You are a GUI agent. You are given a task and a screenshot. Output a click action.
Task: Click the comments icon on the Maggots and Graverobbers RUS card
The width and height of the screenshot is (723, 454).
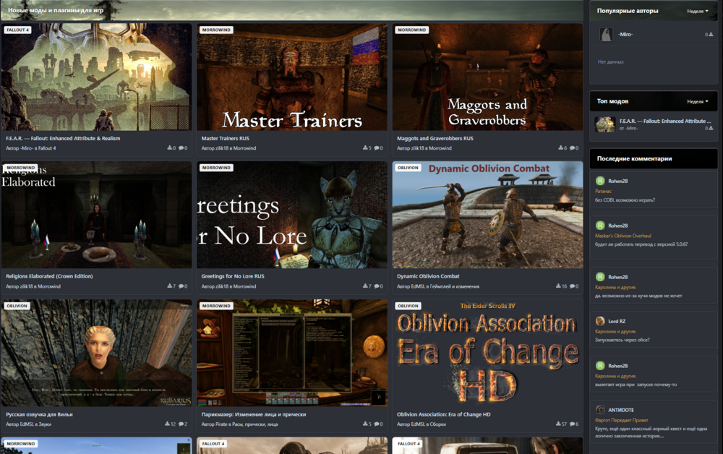[x=572, y=148]
